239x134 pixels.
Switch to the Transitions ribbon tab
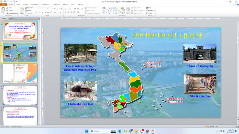coord(35,5)
